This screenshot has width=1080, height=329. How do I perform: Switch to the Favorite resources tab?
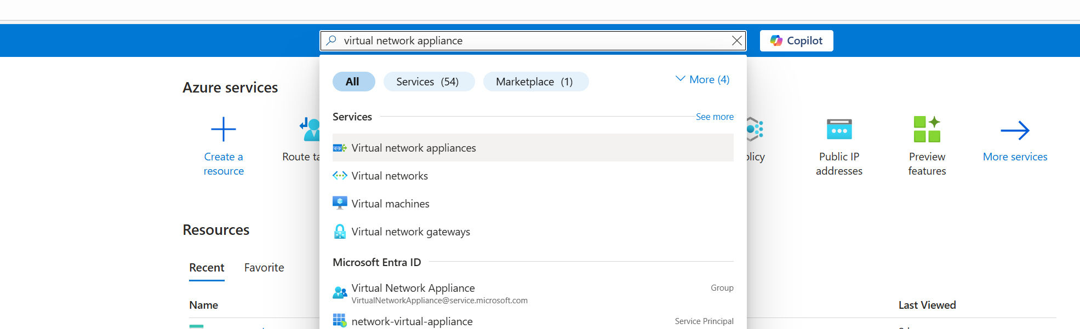coord(264,268)
